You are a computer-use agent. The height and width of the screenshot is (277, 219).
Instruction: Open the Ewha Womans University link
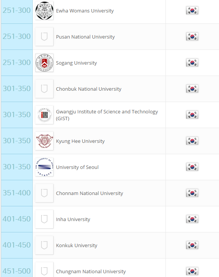(85, 11)
